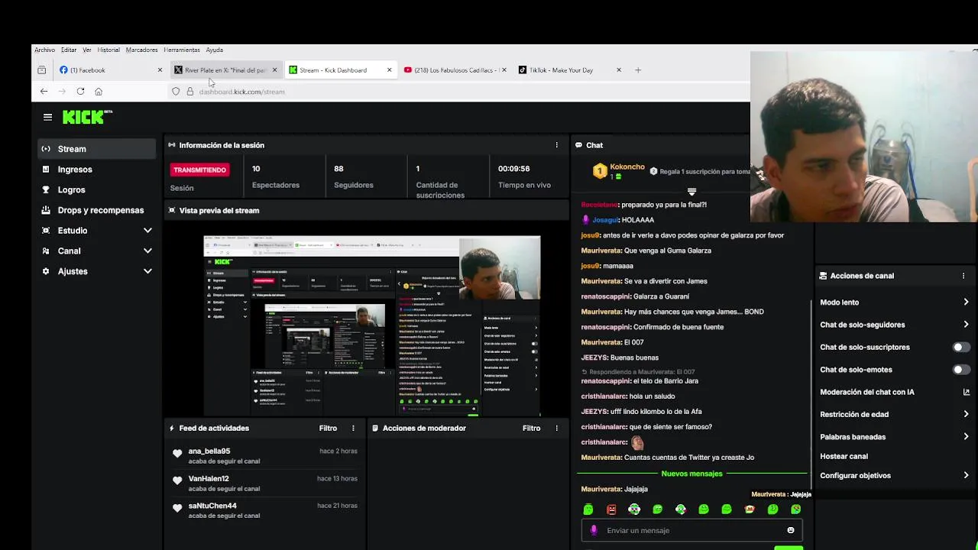Select Stream in the sidebar
The image size is (978, 550).
tap(97, 149)
